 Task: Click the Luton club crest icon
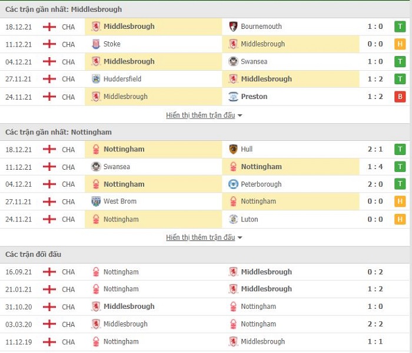coord(233,219)
